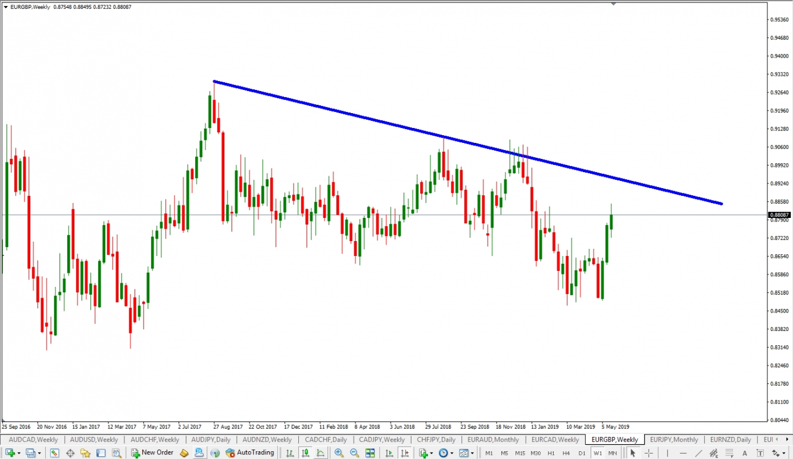Select the Text Label tool
Viewport: 793px width, 459px height.
click(x=760, y=453)
